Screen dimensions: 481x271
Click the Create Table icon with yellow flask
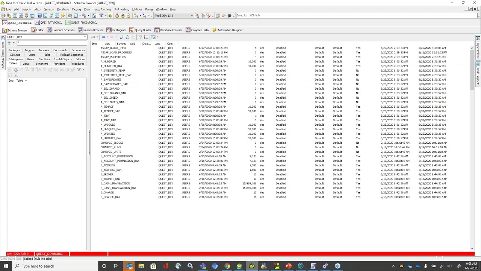15,70
